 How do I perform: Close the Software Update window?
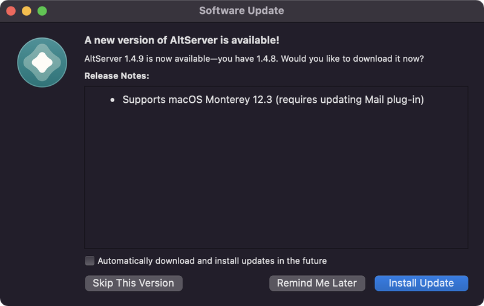pyautogui.click(x=11, y=11)
